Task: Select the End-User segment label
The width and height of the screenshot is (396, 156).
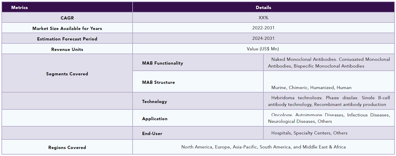Action: pos(152,134)
